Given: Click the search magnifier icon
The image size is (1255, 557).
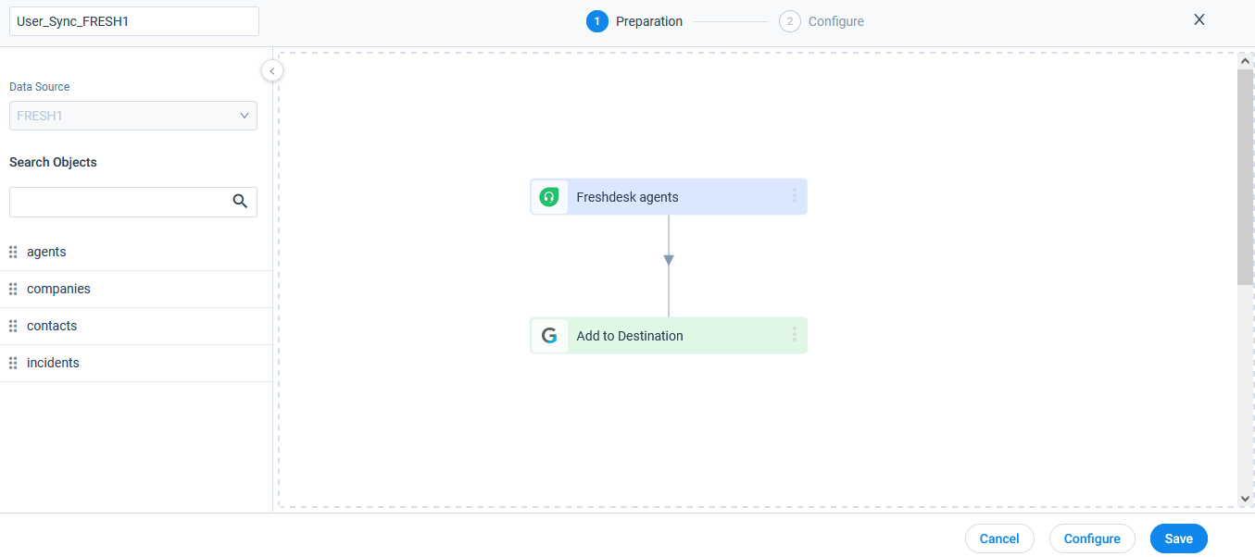Looking at the screenshot, I should tap(240, 202).
